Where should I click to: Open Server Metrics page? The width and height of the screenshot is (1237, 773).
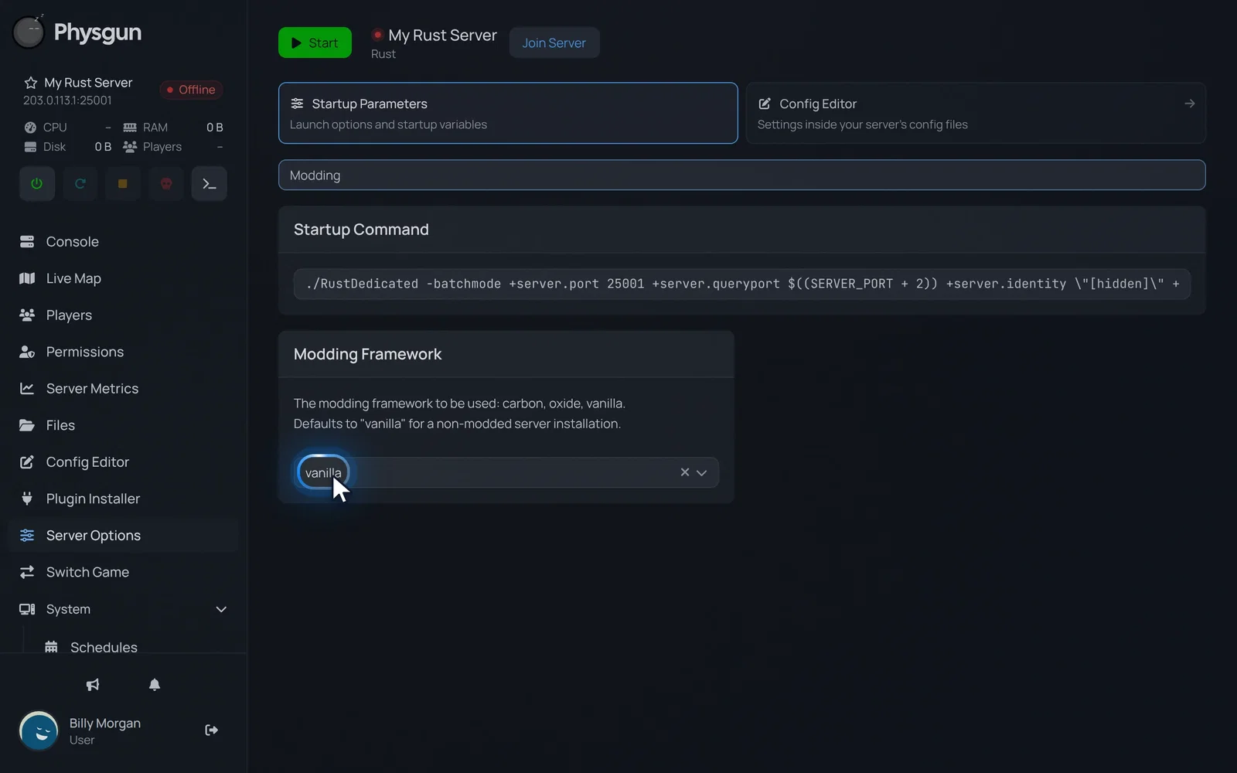point(124,389)
